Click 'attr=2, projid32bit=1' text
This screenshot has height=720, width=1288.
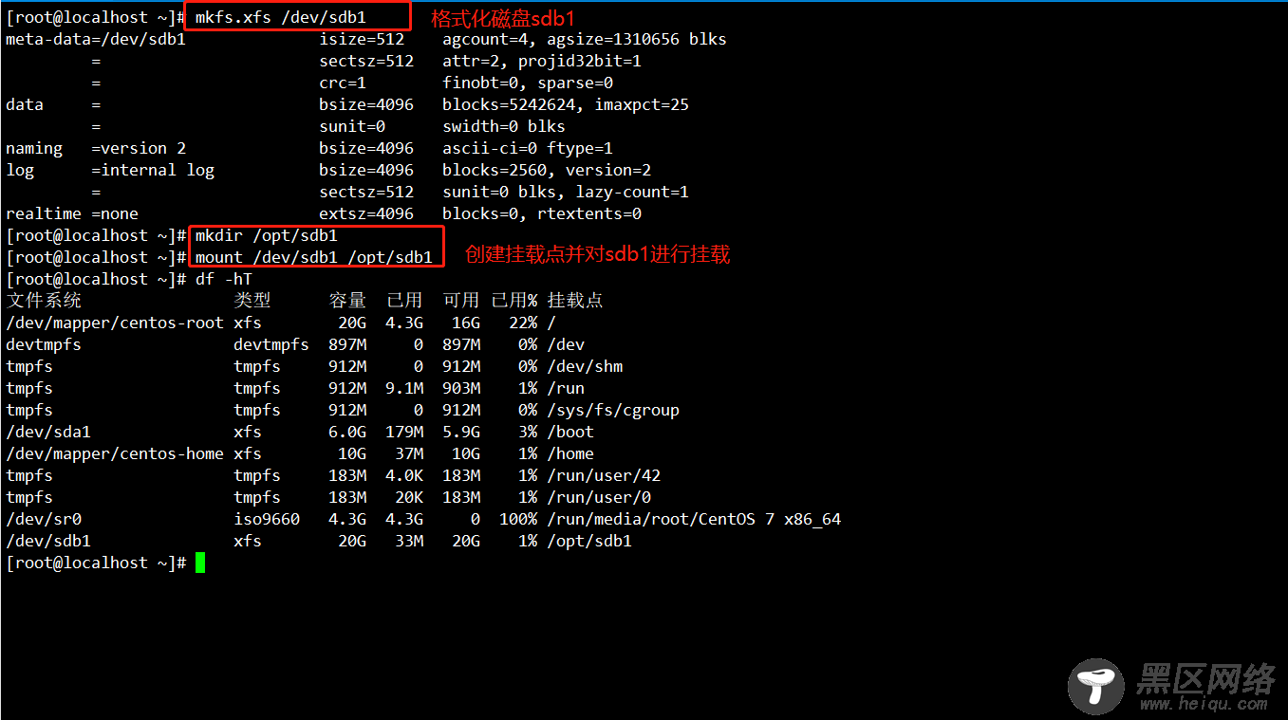[542, 61]
